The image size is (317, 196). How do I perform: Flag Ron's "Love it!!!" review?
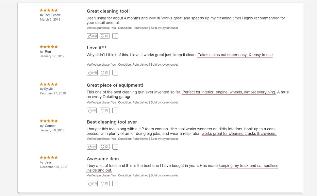[x=115, y=73]
